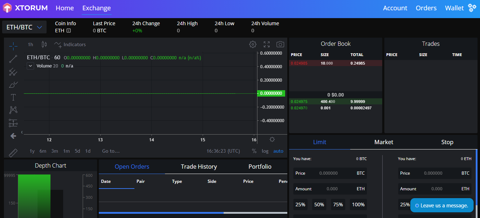Click Go to... date selector
This screenshot has height=218, width=480.
click(111, 151)
